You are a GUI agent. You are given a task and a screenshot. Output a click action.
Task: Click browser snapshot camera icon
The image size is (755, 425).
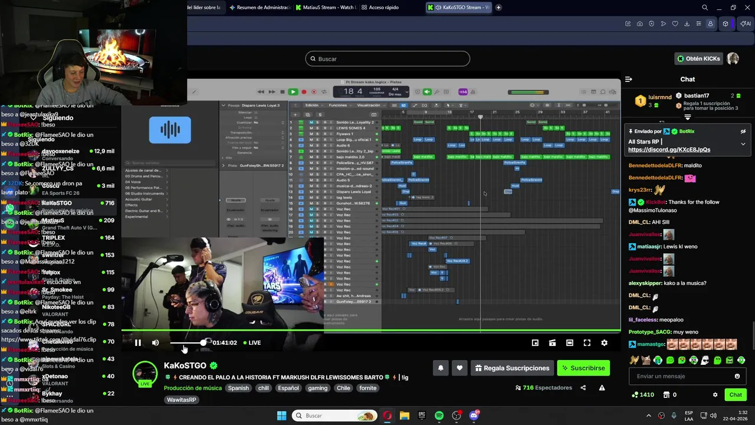click(x=640, y=24)
